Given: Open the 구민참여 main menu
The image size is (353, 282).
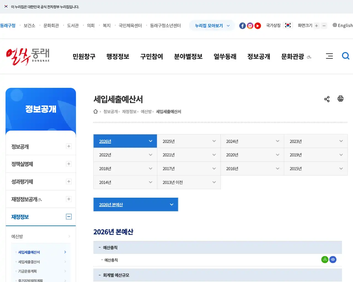Looking at the screenshot, I should [x=152, y=56].
